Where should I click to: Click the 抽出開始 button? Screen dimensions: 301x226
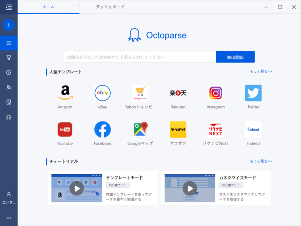235,57
